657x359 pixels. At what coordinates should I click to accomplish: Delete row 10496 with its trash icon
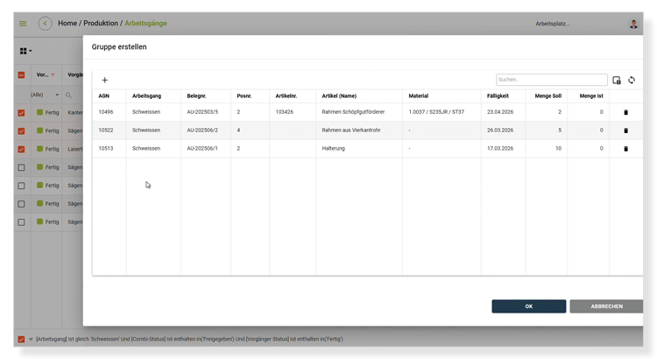click(625, 113)
